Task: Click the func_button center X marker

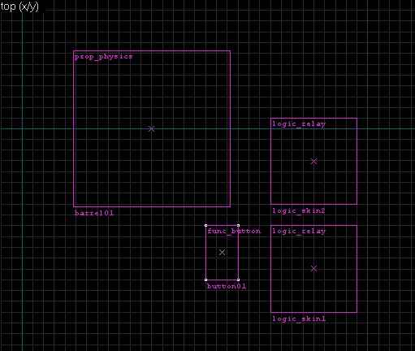Action: pyautogui.click(x=222, y=253)
